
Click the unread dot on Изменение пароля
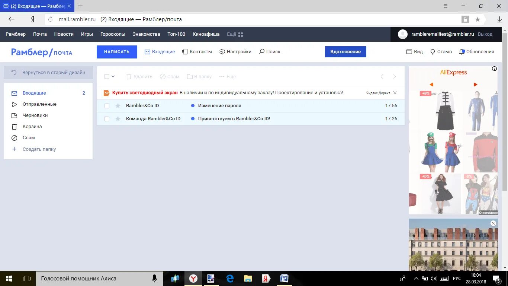tap(193, 106)
